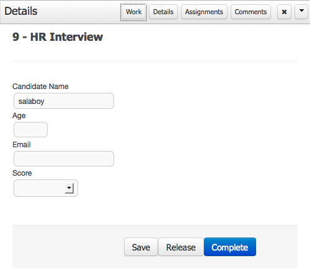This screenshot has height=279, width=310.
Task: Expand the Score dropdown arrow
Action: pyautogui.click(x=69, y=188)
